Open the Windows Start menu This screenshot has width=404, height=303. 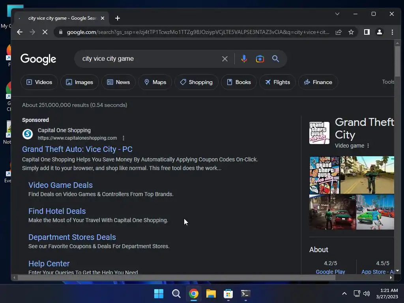pos(159,294)
